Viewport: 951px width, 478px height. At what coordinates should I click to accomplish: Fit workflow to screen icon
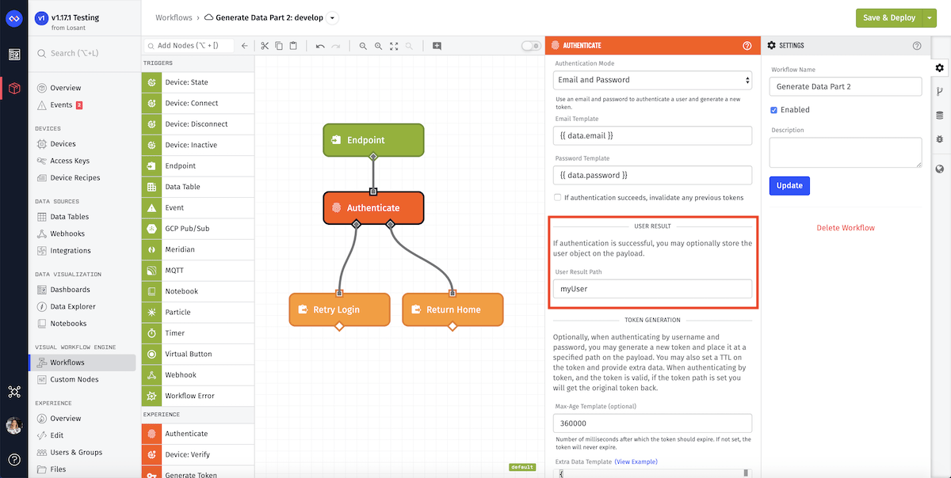(394, 46)
